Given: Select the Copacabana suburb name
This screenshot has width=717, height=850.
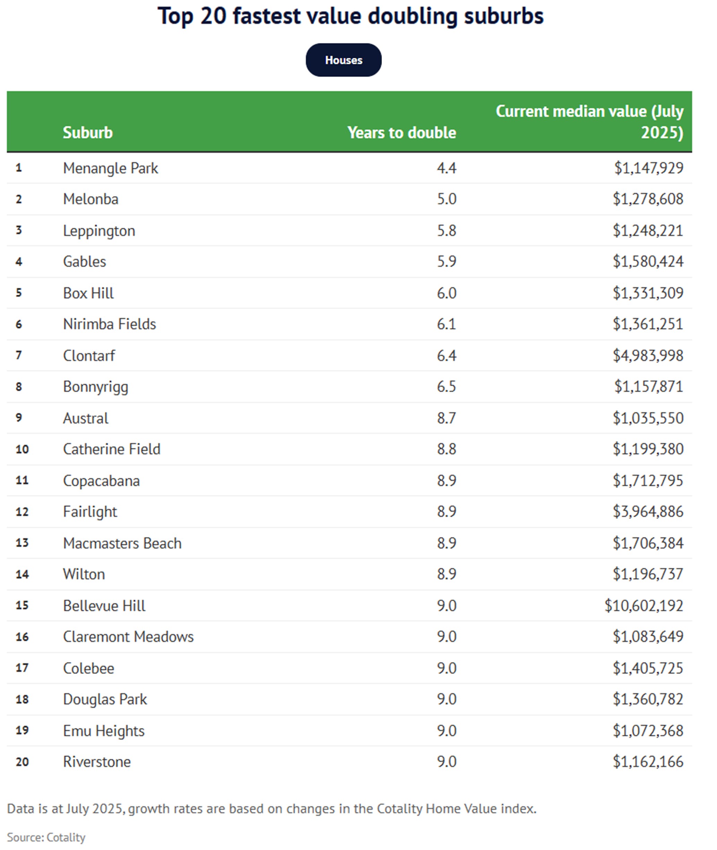Looking at the screenshot, I should coord(101,481).
